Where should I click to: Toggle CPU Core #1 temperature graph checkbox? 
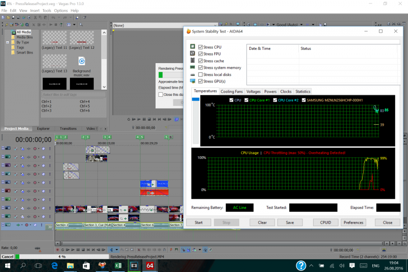(246, 100)
